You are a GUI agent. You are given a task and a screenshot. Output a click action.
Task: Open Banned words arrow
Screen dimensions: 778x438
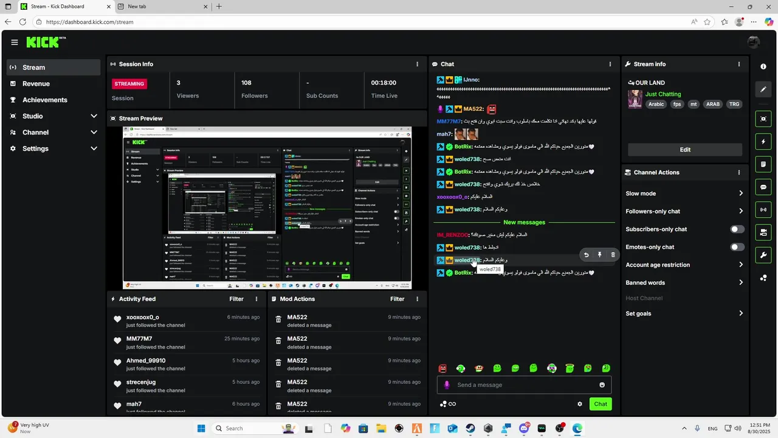tap(741, 282)
